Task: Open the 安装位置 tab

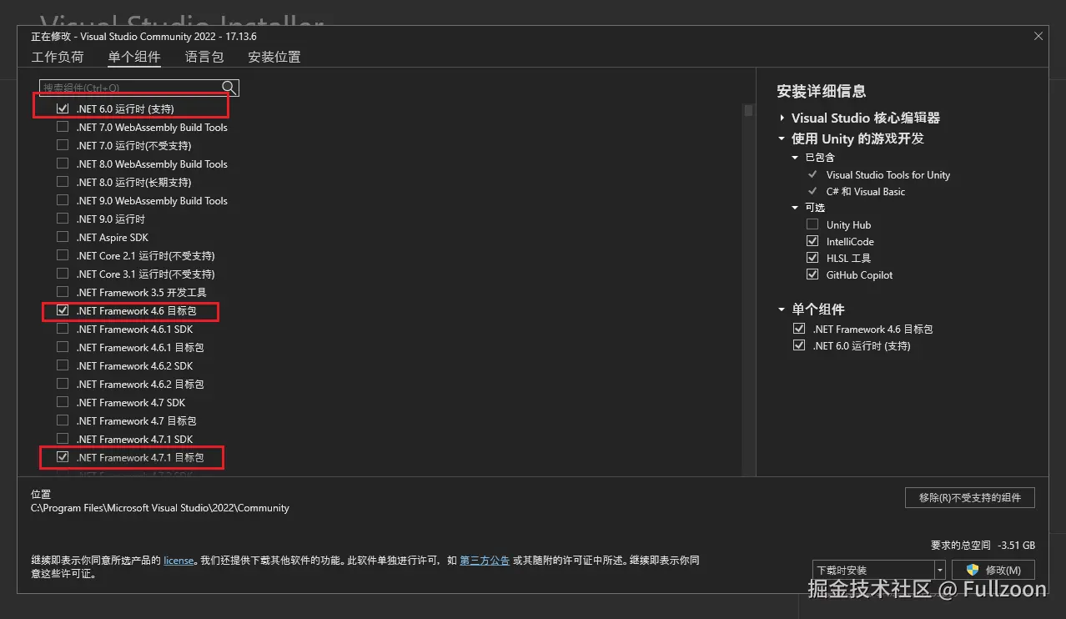Action: click(x=274, y=58)
